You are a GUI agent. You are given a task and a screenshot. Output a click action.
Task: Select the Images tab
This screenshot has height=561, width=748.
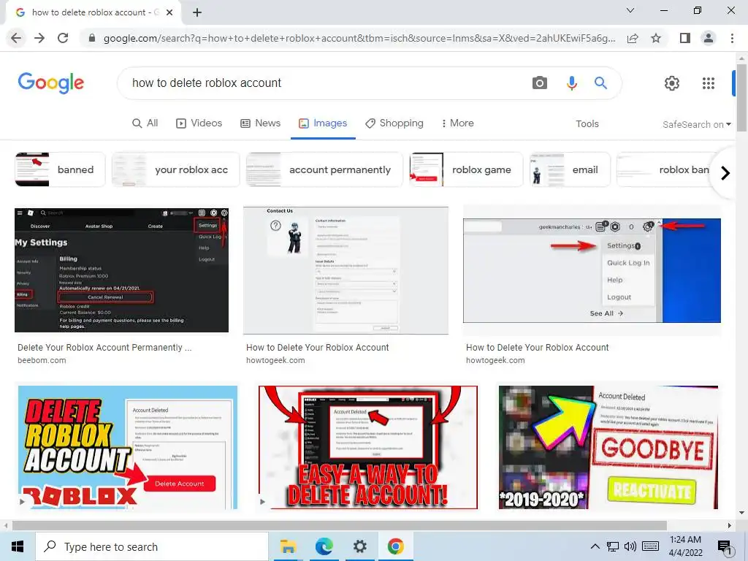coord(323,123)
